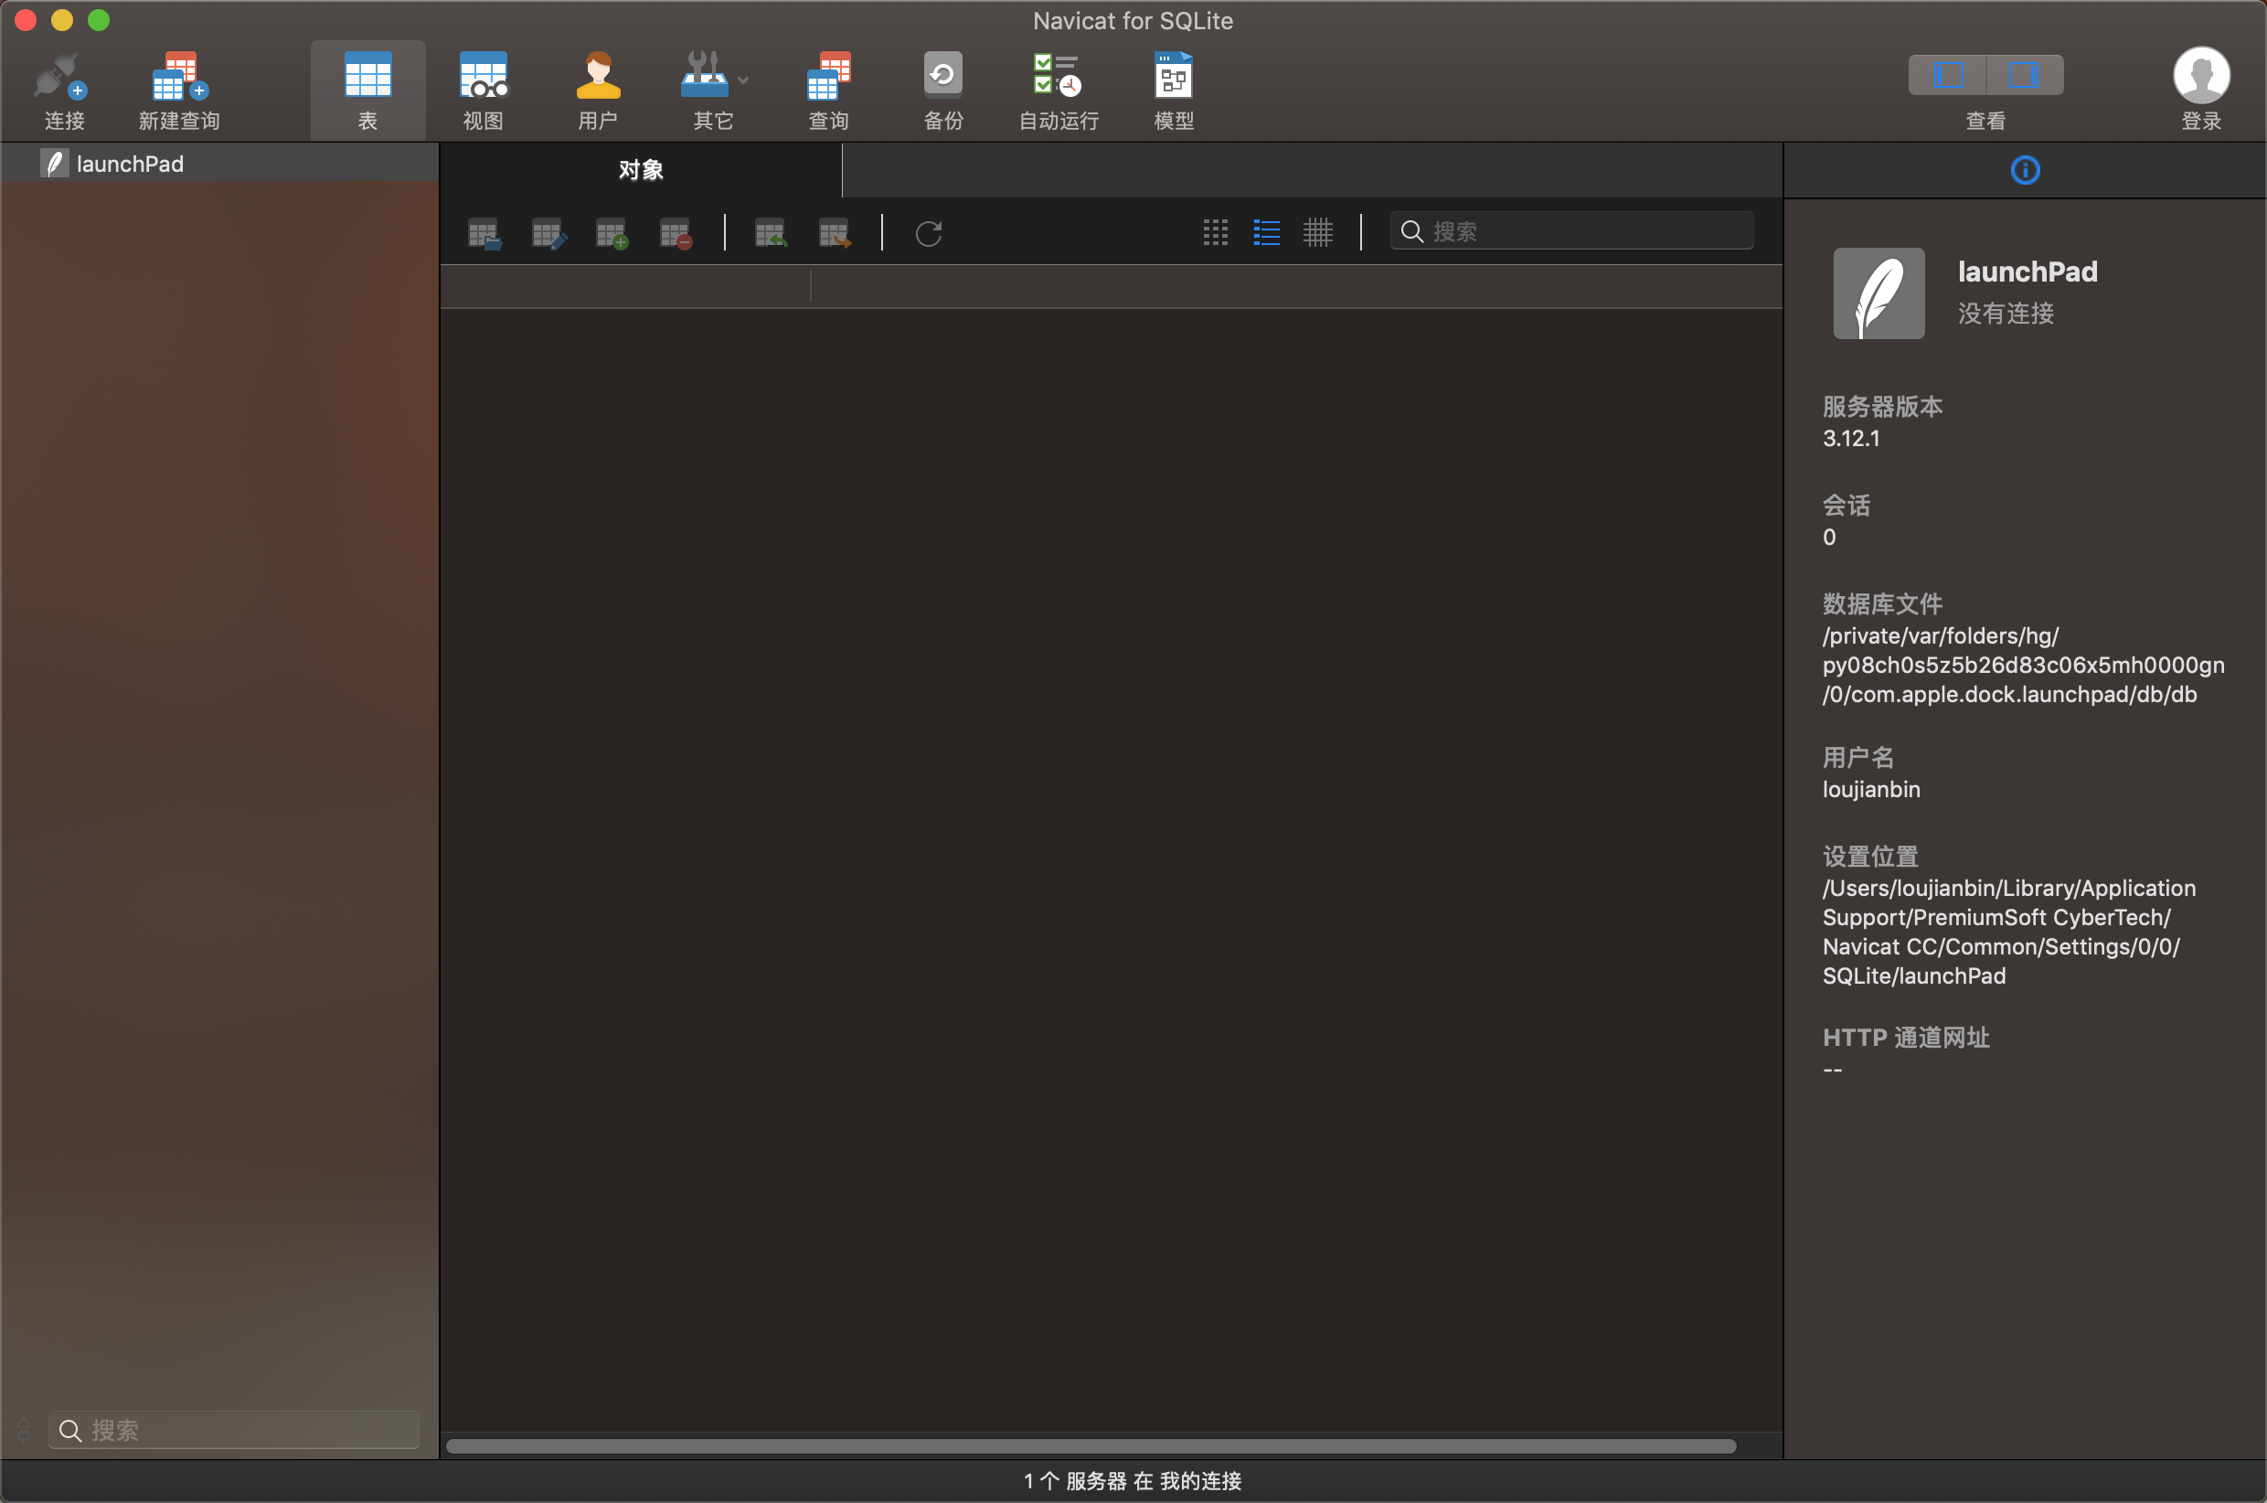
Task: Switch to the 对象 (Objects) tab
Action: click(x=641, y=171)
